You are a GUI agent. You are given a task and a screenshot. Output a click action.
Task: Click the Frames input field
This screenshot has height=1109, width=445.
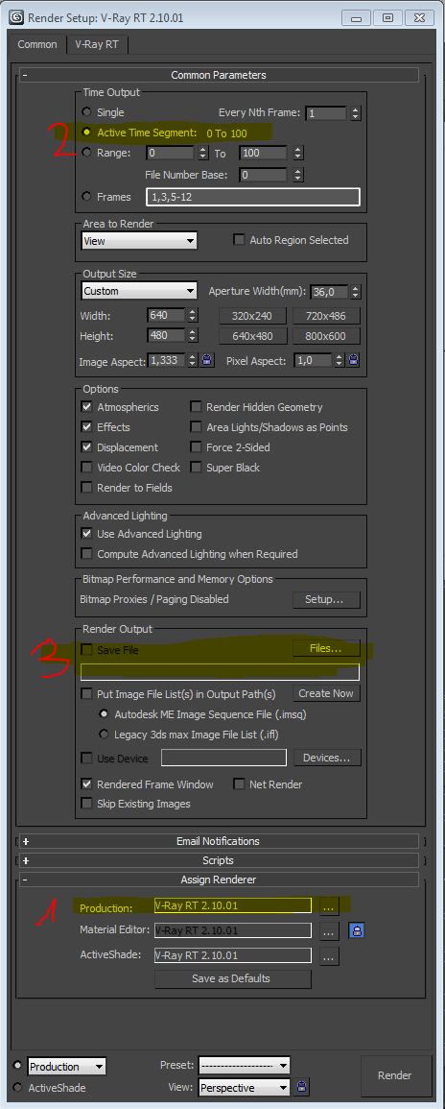coord(253,197)
